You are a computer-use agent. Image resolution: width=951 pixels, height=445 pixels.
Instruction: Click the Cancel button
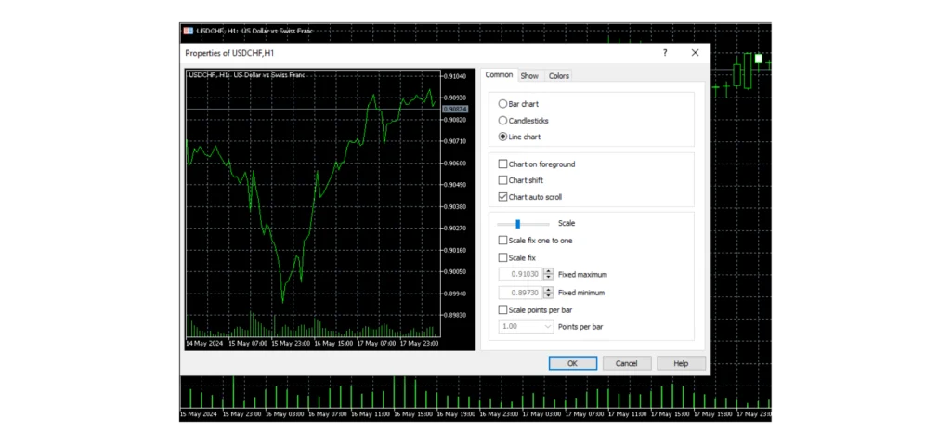coord(627,363)
